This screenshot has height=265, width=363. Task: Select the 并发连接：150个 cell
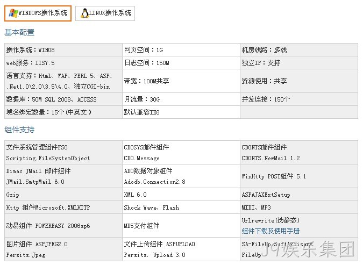[x=299, y=99]
